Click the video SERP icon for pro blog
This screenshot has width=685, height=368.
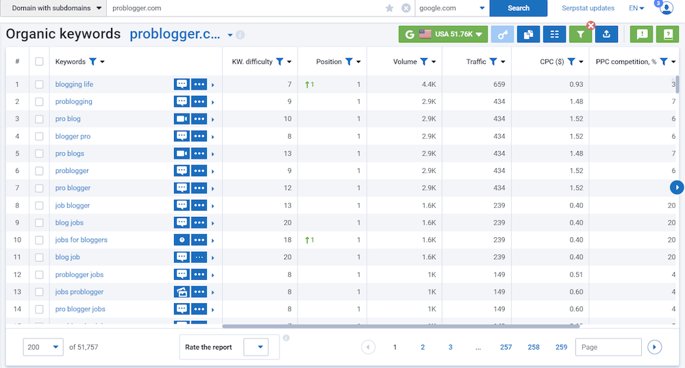[182, 119]
